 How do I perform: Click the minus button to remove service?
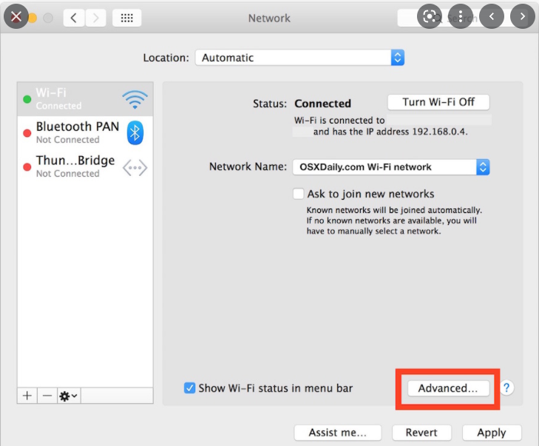point(47,396)
